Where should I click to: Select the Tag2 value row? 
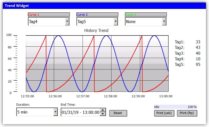[187, 47]
